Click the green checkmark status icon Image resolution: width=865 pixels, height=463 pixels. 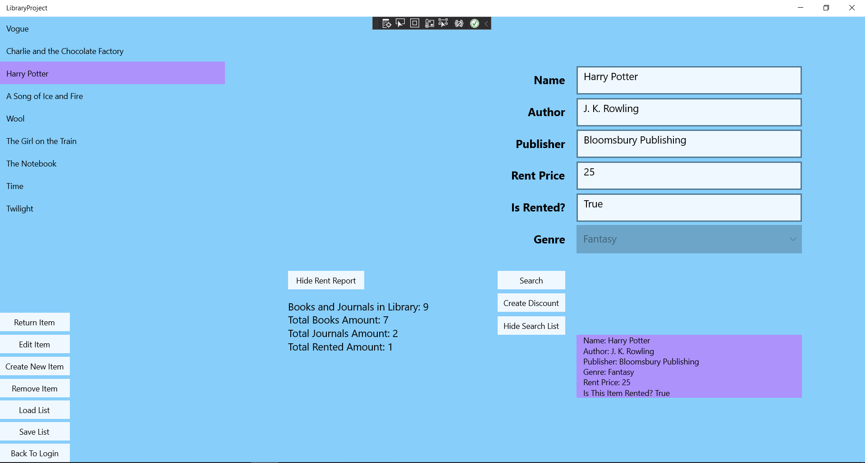pos(475,23)
